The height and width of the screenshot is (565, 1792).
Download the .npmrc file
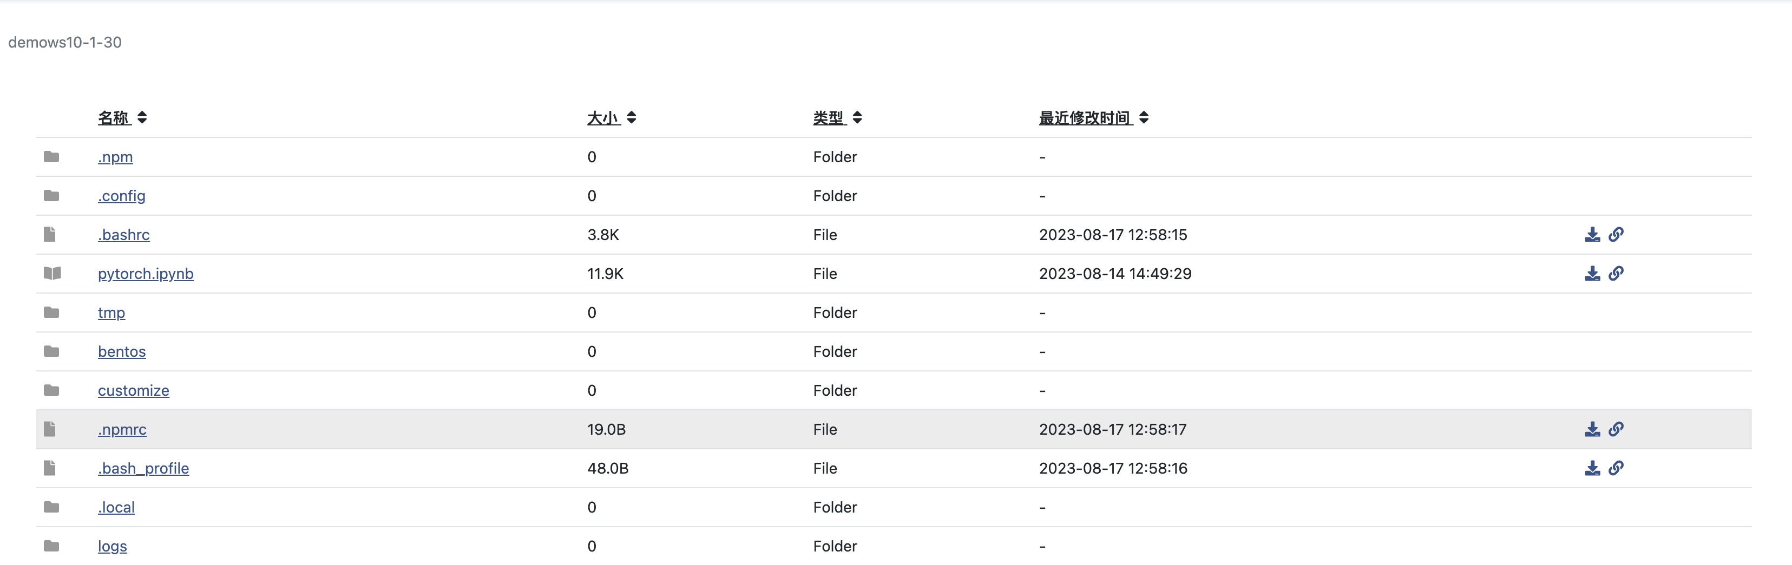[x=1592, y=429]
